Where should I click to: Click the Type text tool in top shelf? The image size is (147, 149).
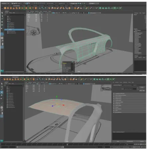33,8
